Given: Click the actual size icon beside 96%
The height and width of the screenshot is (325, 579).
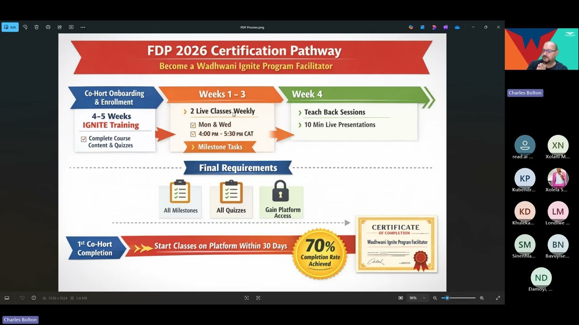Looking at the screenshot, I should point(401,298).
